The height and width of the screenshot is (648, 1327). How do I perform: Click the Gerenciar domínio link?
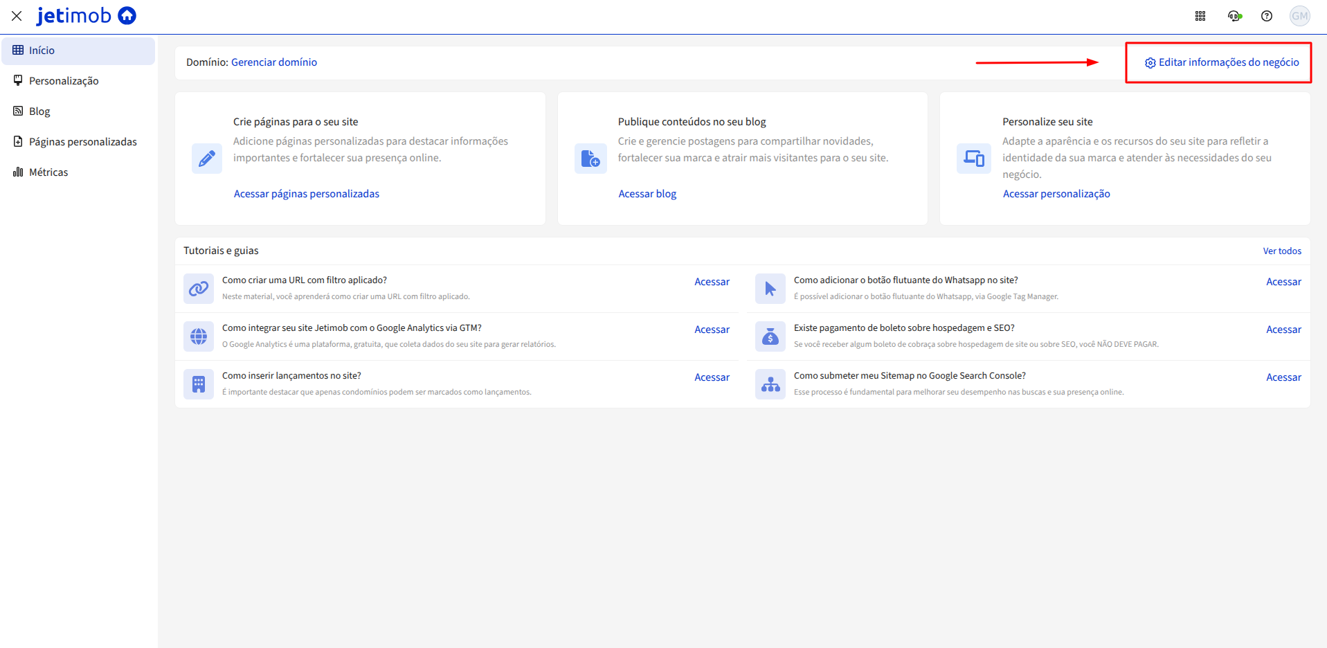(274, 62)
